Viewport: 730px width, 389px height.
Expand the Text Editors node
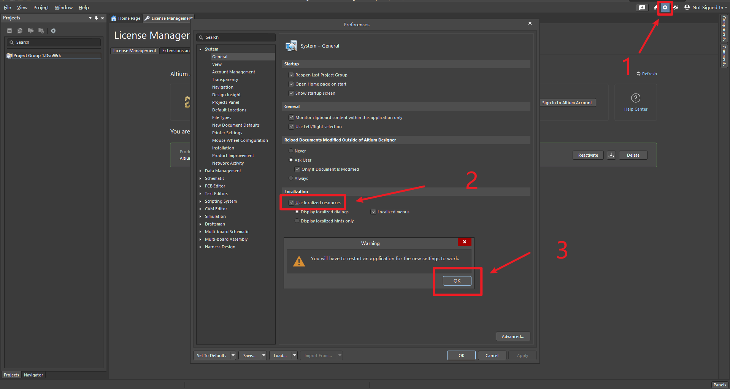200,194
